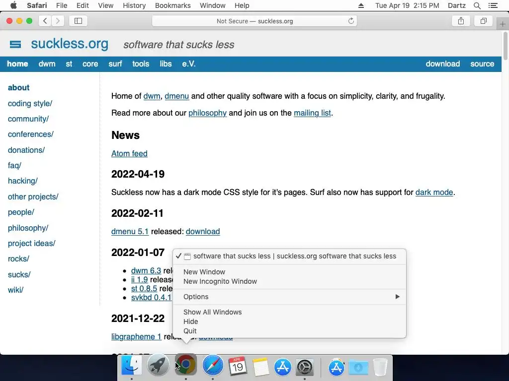
Task: Click the page vertical scrollbar
Action: pyautogui.click(x=505, y=45)
